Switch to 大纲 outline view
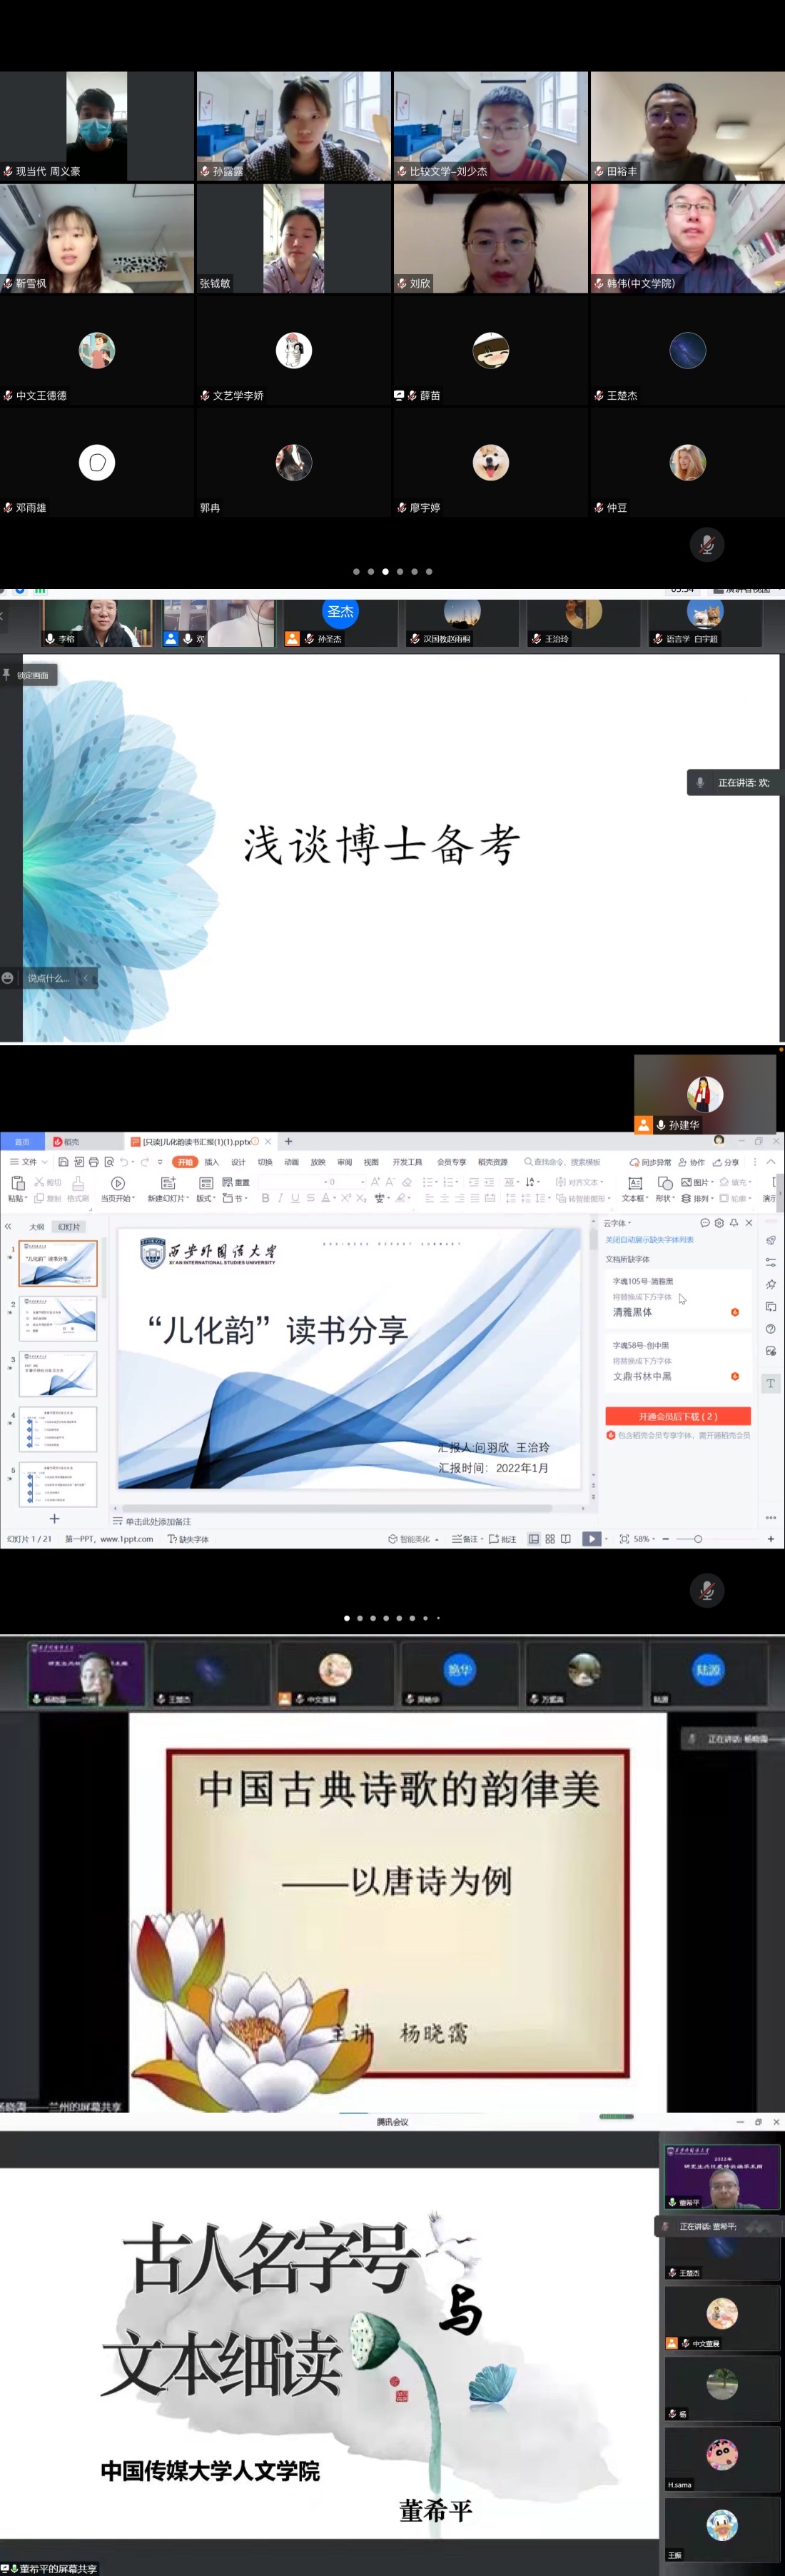Screen dimensions: 785x2576 [x=37, y=1227]
